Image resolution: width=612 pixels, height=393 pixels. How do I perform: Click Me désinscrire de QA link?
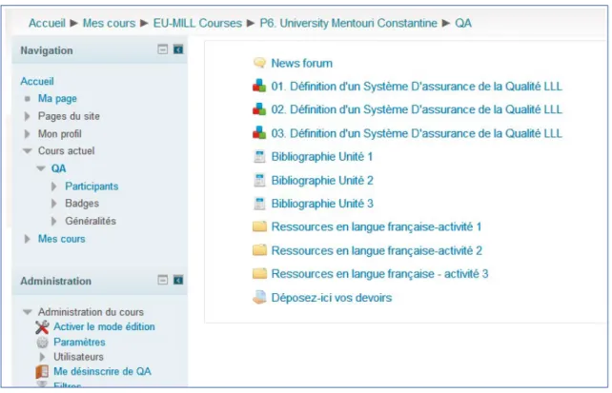pyautogui.click(x=102, y=371)
